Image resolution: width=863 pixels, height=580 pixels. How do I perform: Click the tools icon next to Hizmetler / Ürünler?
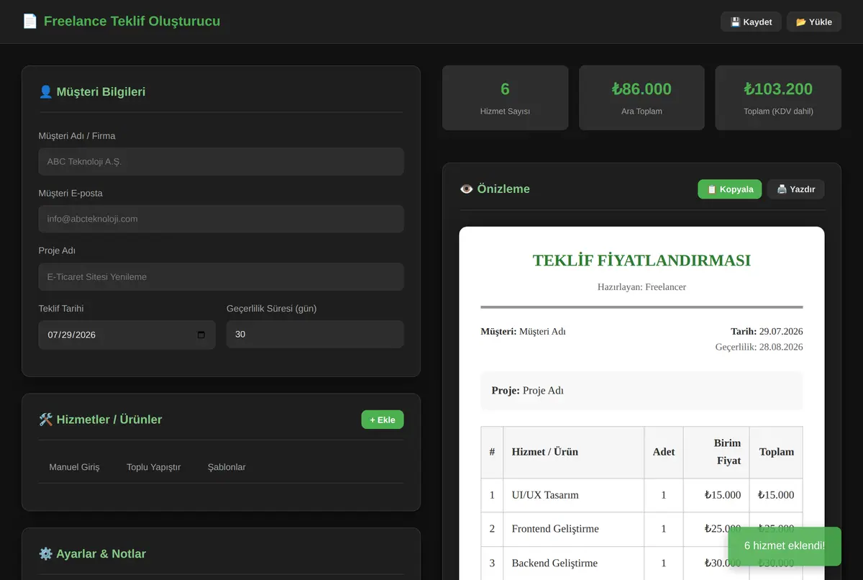[x=45, y=420]
